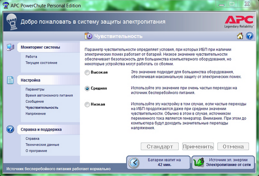This screenshot has width=259, height=176.
Task: Click the PowerChute title bar app icon
Action: click(6, 5)
